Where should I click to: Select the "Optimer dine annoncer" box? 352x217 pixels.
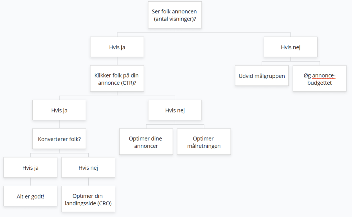coord(146,142)
